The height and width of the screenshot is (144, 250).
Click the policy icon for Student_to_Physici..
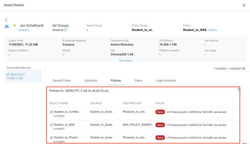click(x=52, y=137)
